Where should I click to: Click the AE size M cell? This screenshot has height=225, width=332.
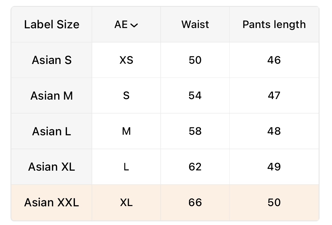[x=126, y=131]
